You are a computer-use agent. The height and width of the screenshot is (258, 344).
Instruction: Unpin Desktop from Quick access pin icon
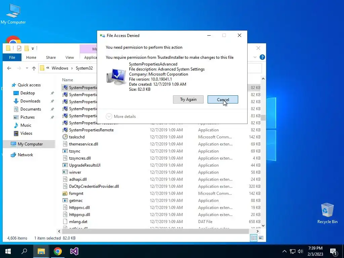pos(52,93)
